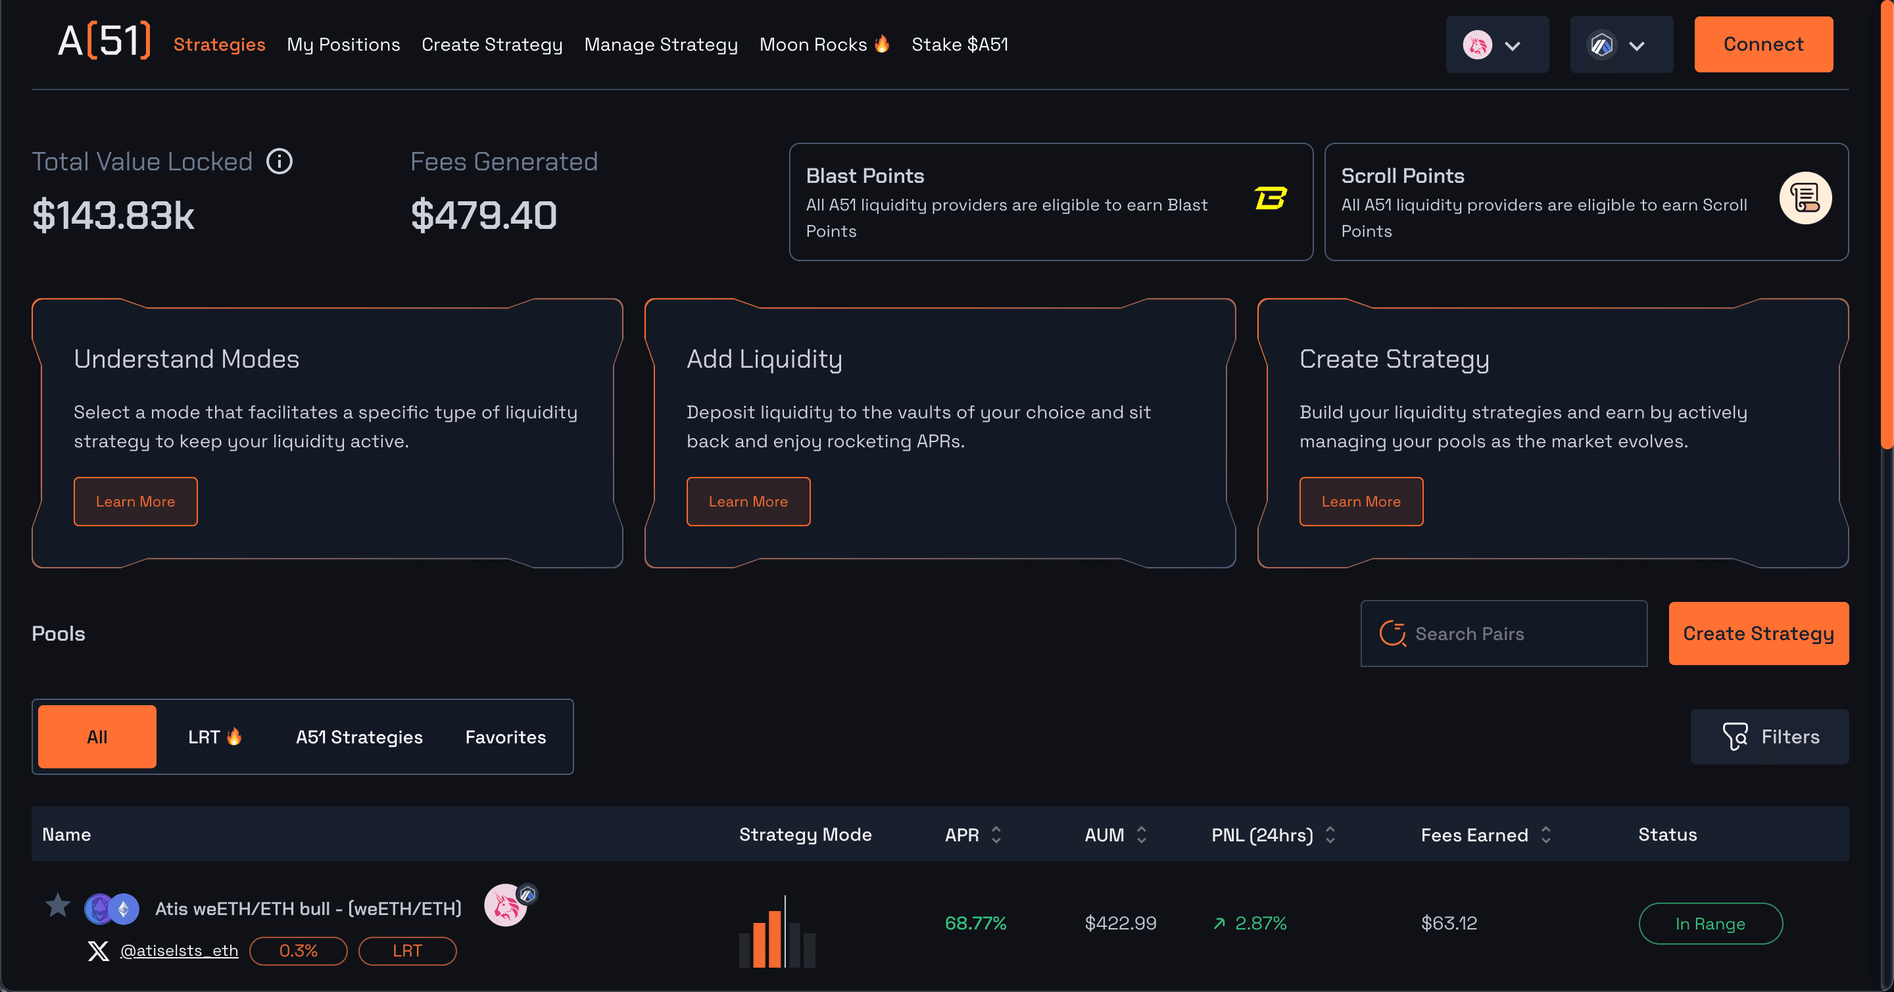Select the All pools tab
The width and height of the screenshot is (1894, 992).
(97, 736)
